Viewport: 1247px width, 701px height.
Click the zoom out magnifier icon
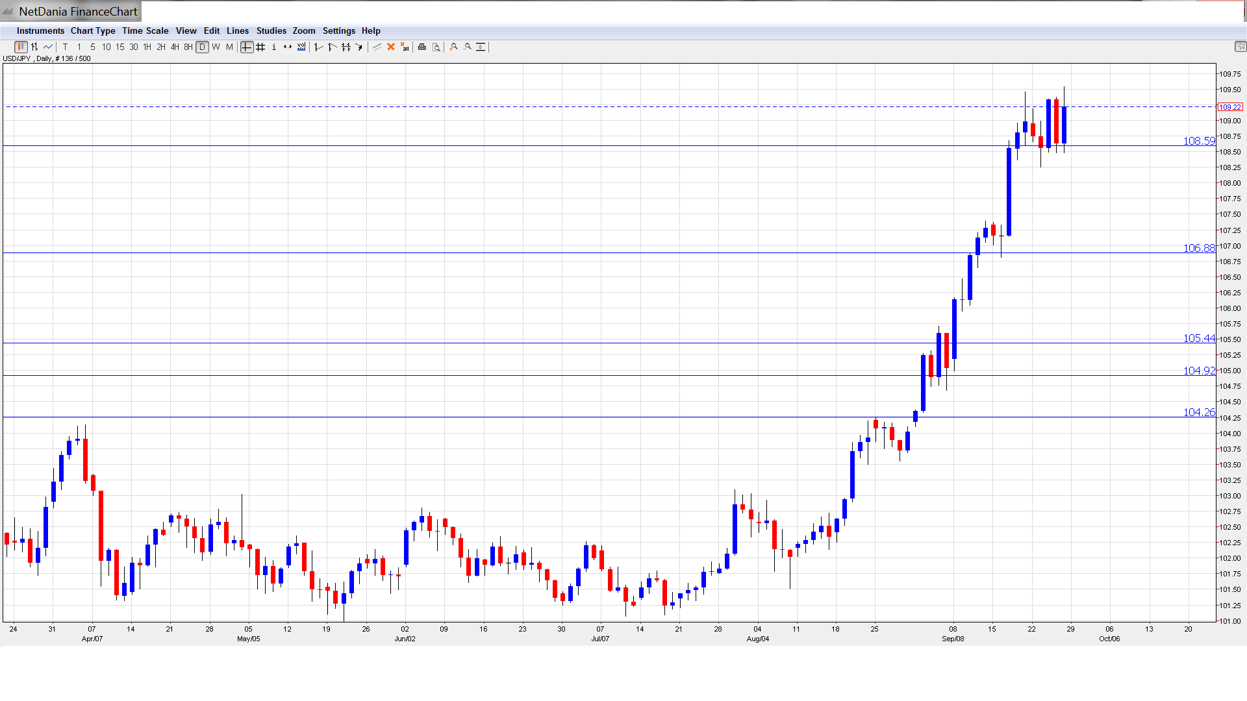[468, 47]
